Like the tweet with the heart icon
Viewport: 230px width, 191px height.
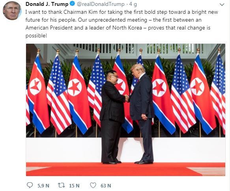[x=93, y=185]
